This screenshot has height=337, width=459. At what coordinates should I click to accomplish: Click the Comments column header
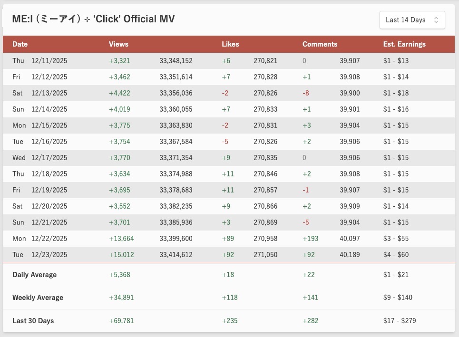coord(320,44)
